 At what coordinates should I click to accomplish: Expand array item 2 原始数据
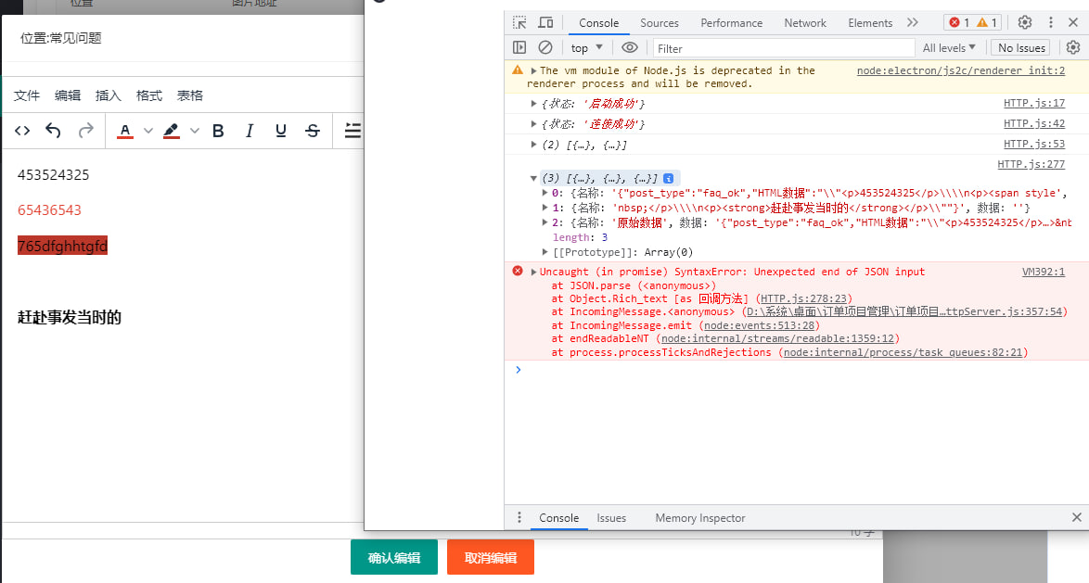[545, 222]
